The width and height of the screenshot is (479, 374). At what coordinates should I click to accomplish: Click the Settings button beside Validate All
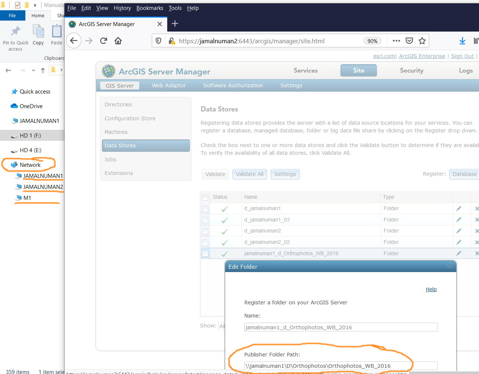[x=285, y=174]
